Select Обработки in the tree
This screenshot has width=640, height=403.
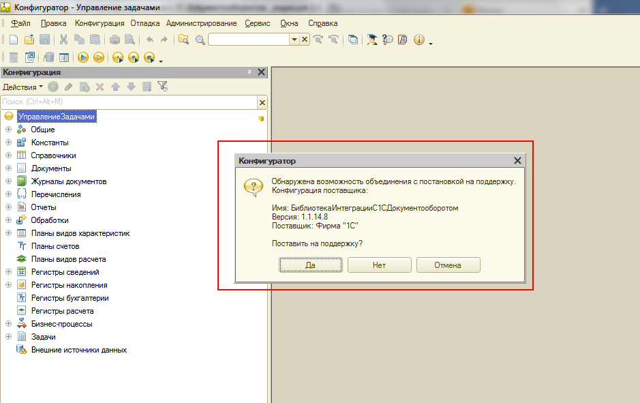point(50,220)
